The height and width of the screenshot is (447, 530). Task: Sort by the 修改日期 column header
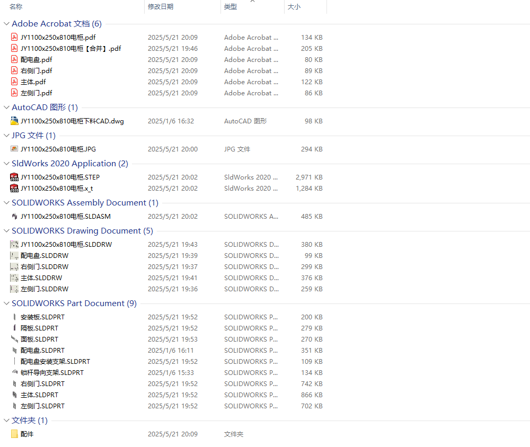[161, 7]
